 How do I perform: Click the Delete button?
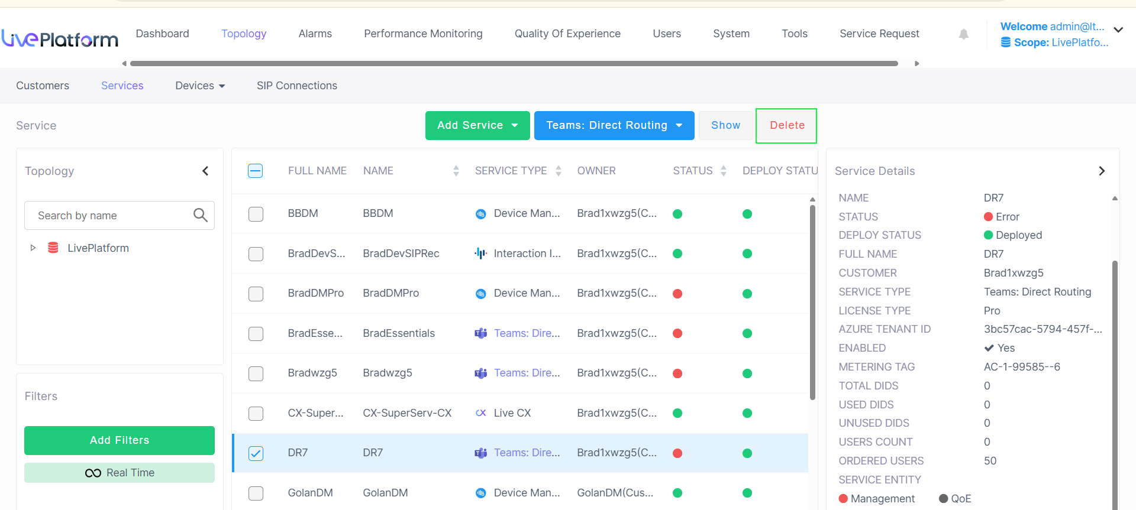tap(787, 125)
